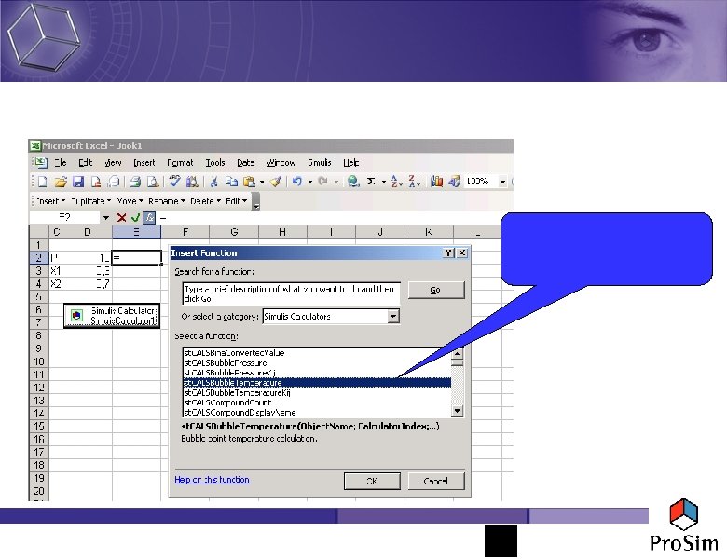Open the View menu
The image size is (727, 559).
[113, 163]
